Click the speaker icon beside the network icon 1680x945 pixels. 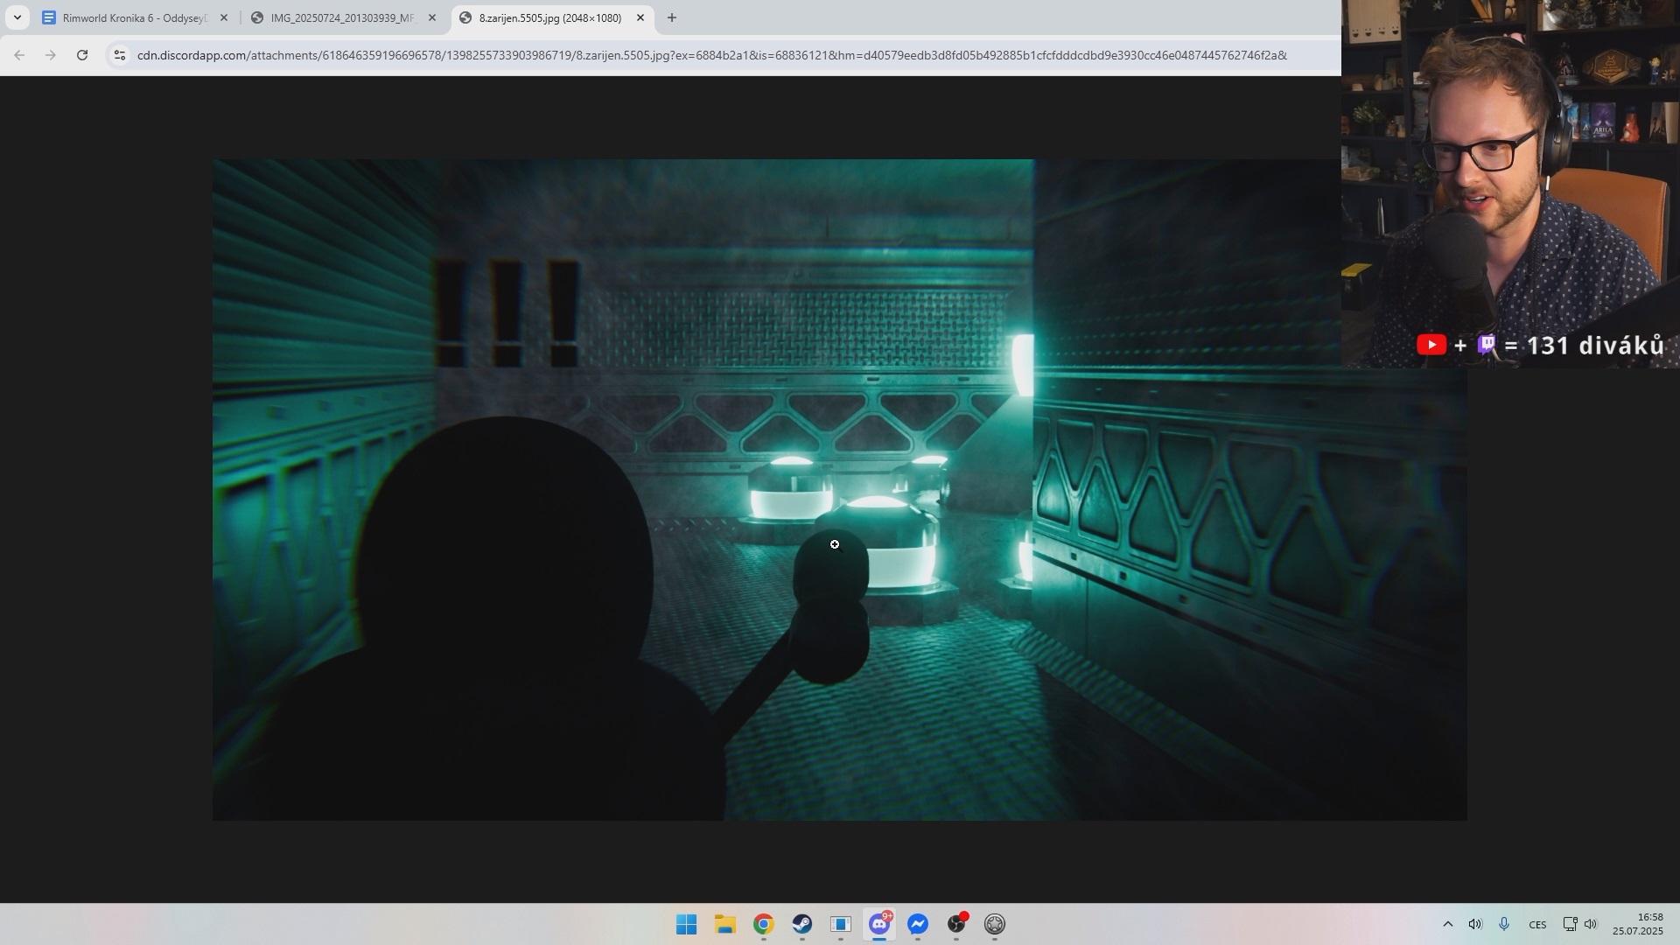(1591, 924)
